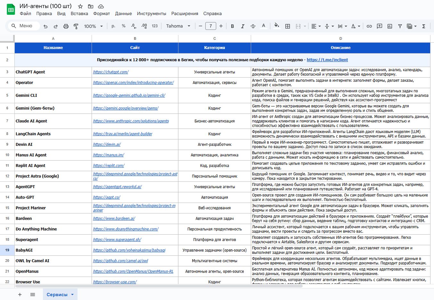Screen dimensions: 434x300
Task: Open the Functions sigma icon
Action: [x=423, y=26]
